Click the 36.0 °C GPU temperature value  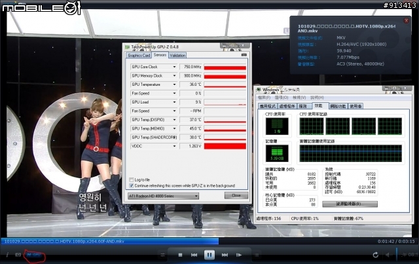click(x=191, y=85)
